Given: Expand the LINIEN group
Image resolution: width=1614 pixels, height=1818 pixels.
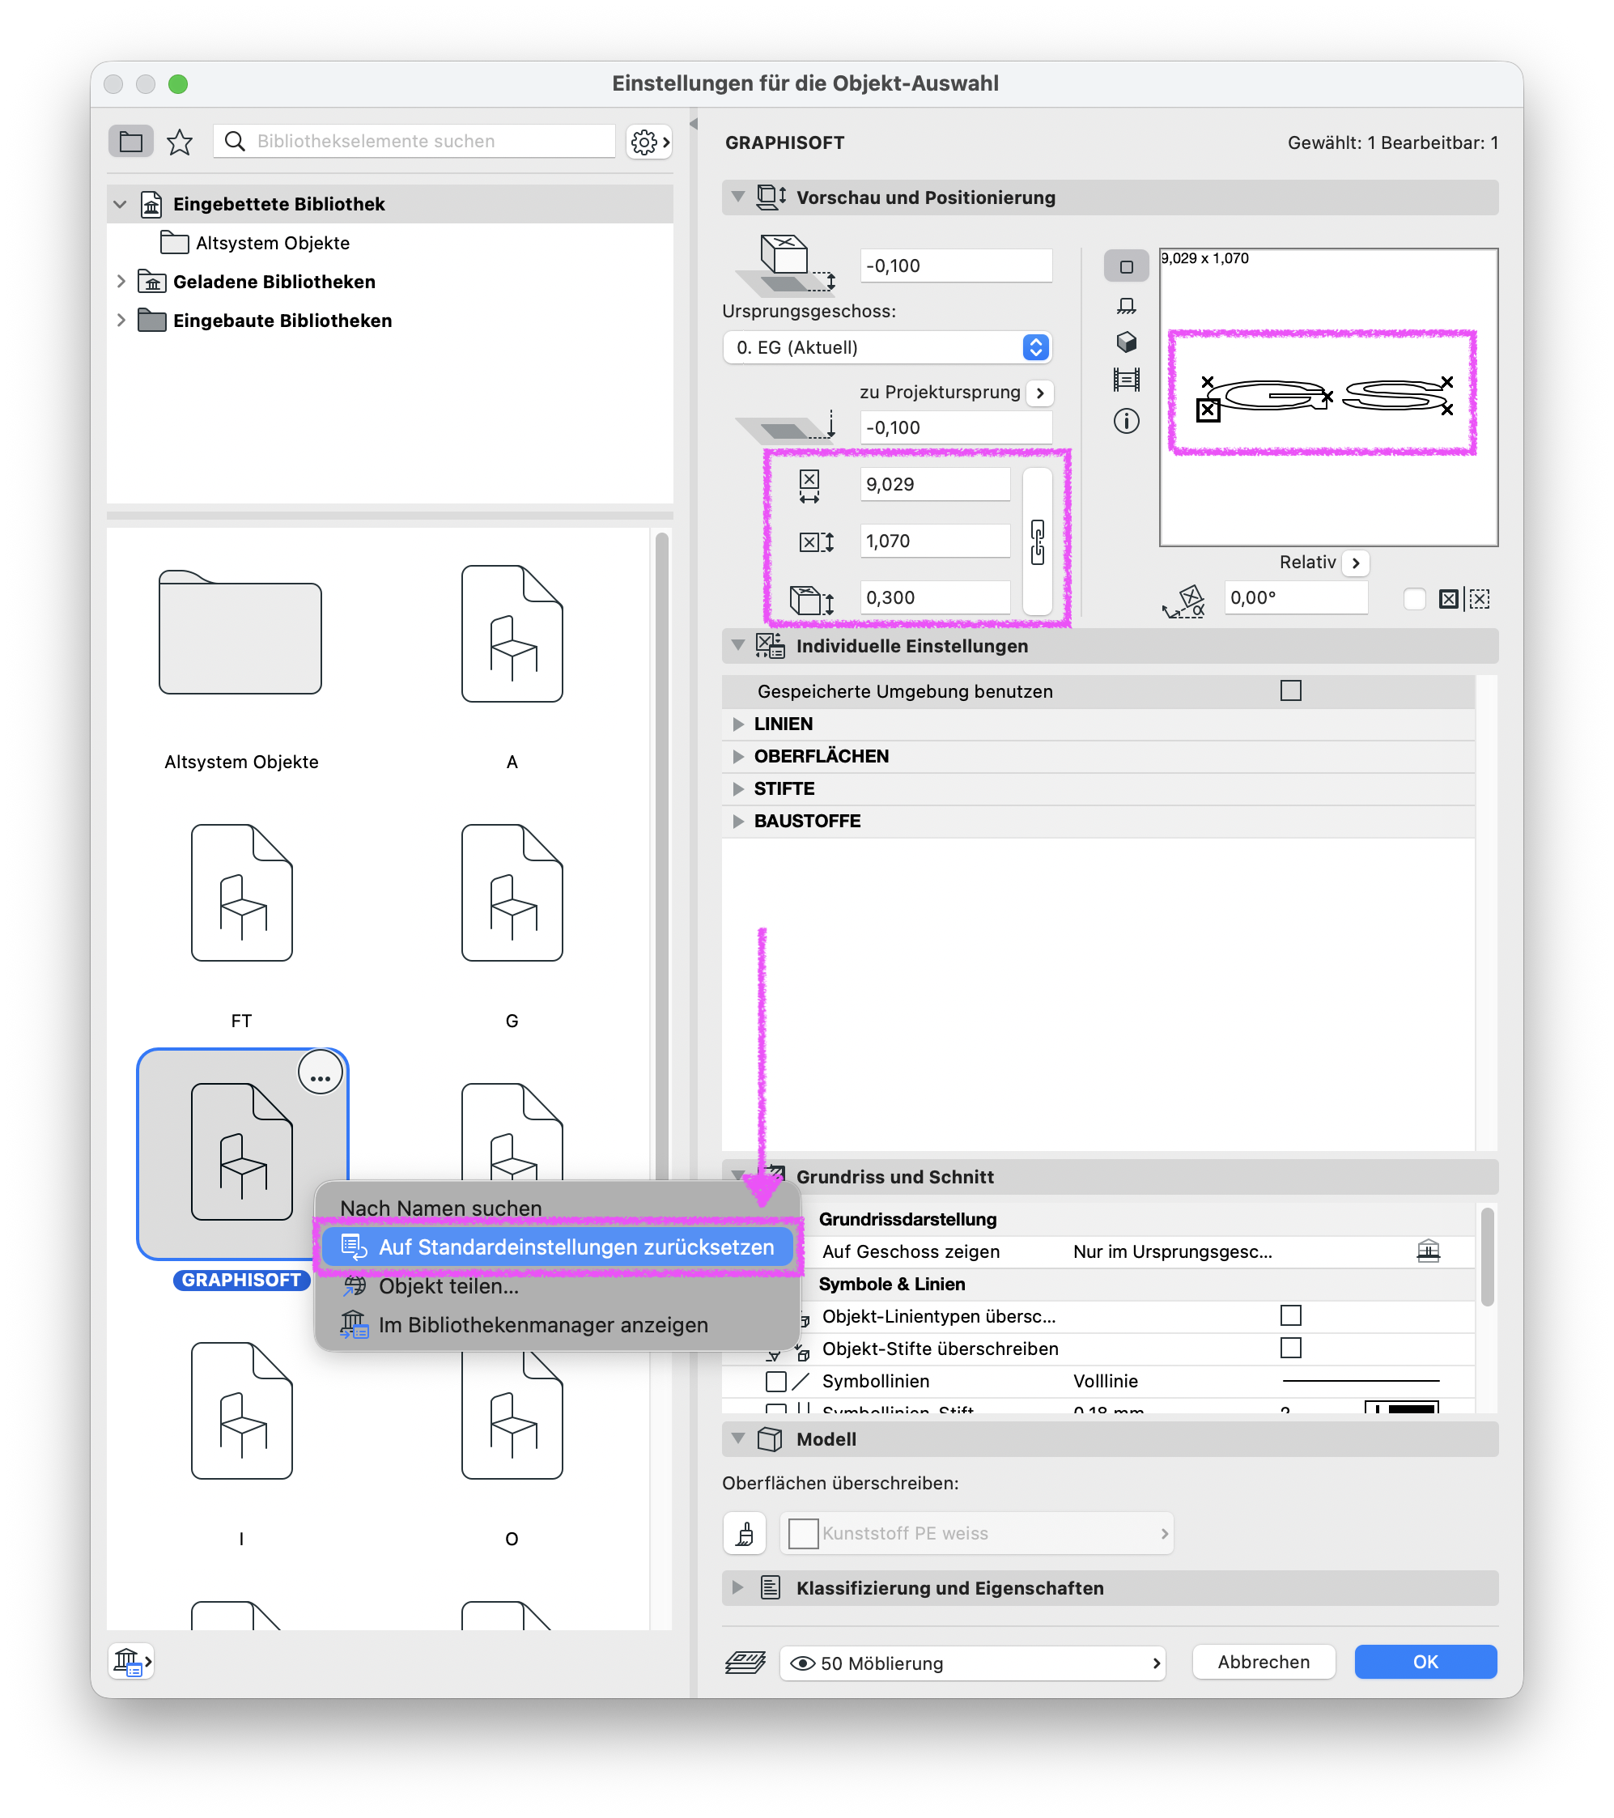Looking at the screenshot, I should (x=737, y=724).
